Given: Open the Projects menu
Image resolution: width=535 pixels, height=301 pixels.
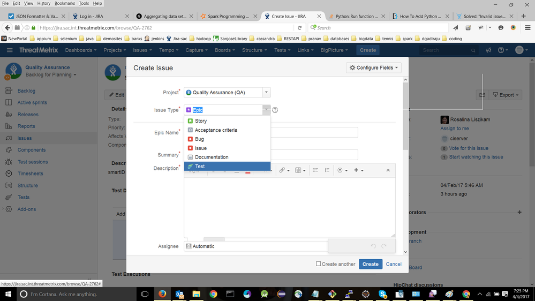Looking at the screenshot, I should click(x=115, y=50).
